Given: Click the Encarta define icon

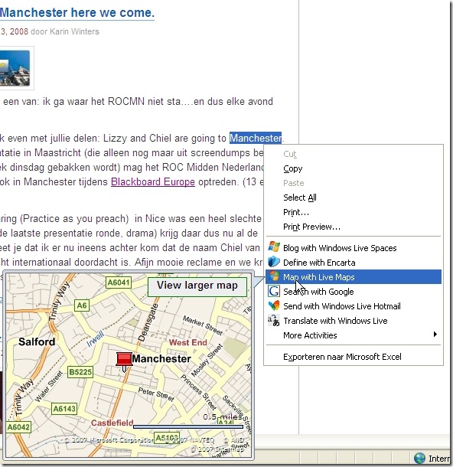Looking at the screenshot, I should coord(274,262).
